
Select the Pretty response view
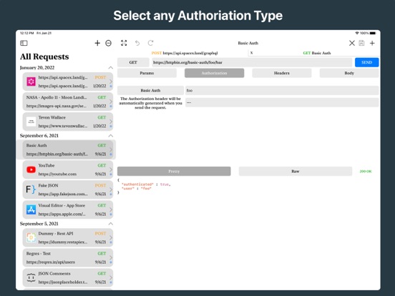click(174, 171)
